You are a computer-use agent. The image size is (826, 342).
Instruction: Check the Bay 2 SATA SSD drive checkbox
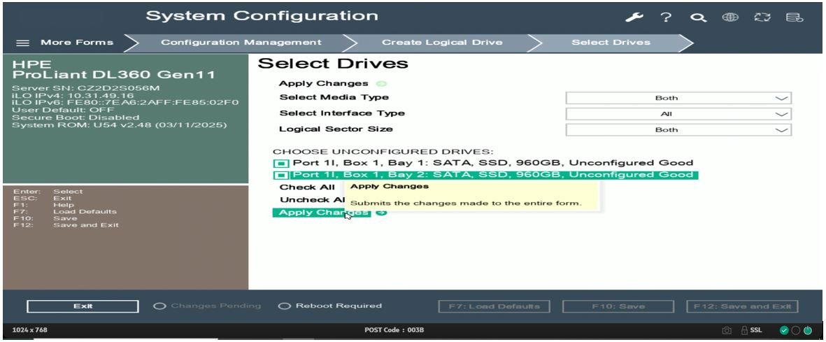pyautogui.click(x=281, y=176)
